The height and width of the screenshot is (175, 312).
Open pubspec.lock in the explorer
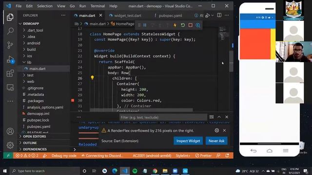(38, 120)
